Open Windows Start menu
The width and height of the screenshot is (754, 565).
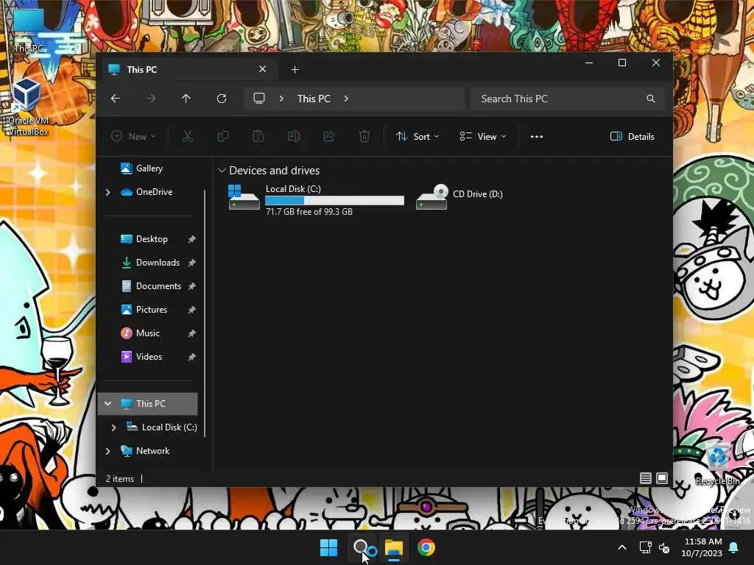[x=329, y=547]
